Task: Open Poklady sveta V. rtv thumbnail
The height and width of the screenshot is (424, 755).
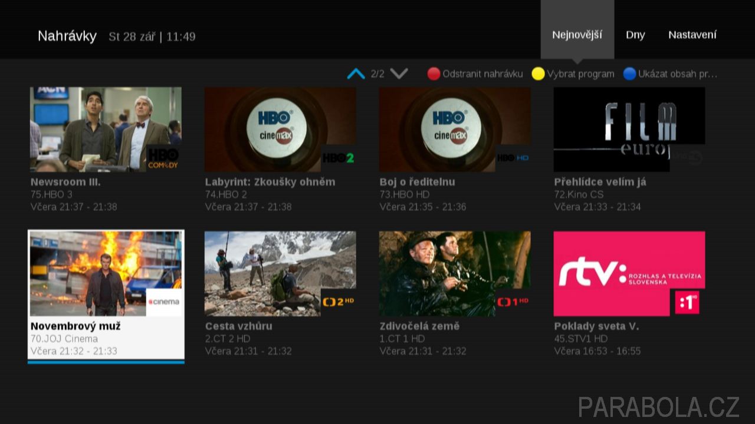Action: pos(629,274)
